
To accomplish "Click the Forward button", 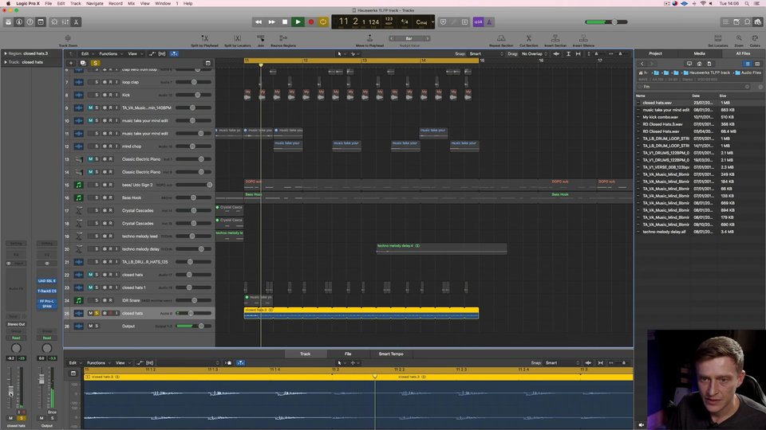I will click(x=271, y=22).
